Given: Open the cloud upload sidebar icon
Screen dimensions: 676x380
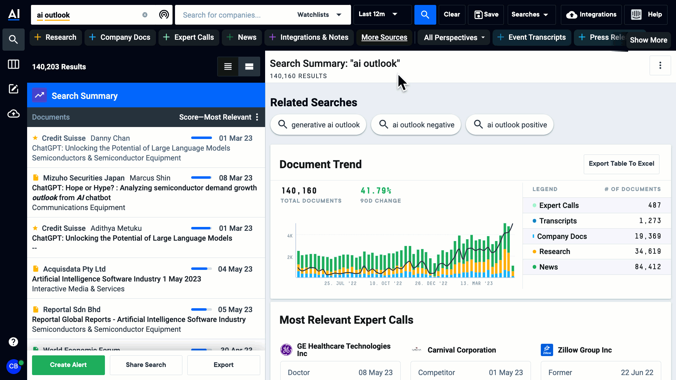Looking at the screenshot, I should (x=13, y=114).
